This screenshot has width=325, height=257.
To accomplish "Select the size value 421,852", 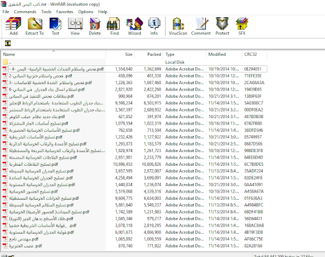I will tap(125, 117).
